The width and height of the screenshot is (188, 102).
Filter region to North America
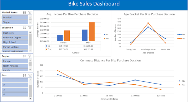[x=15, y=66]
